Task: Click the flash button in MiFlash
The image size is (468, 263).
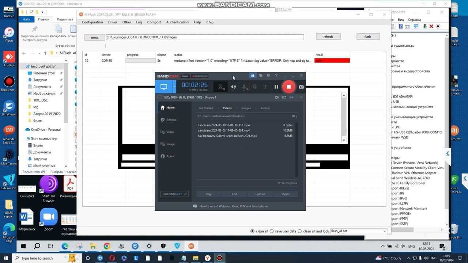Action: 368,37
